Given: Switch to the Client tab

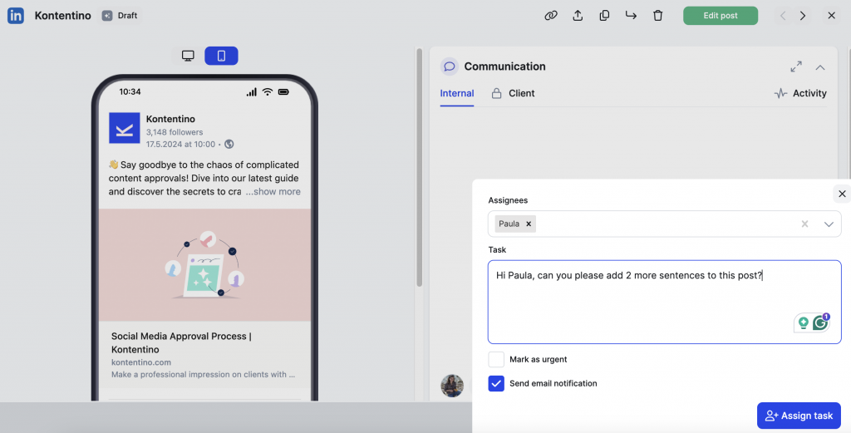Looking at the screenshot, I should click(x=521, y=93).
